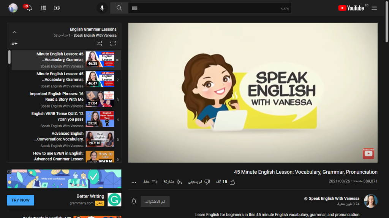Open Speak English With Vanessa channel name
This screenshot has height=218, width=389.
[x=334, y=198]
